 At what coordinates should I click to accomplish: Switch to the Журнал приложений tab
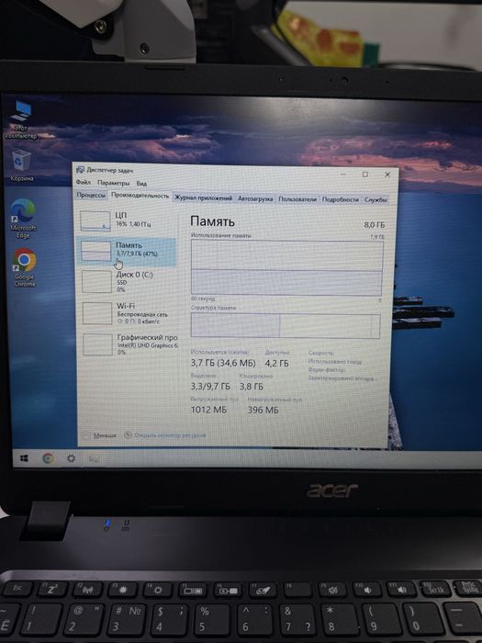[x=204, y=198]
